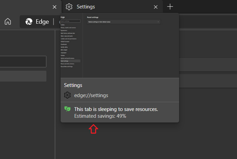This screenshot has height=159, width=237.
Task: Click the edge://settings URL in the preview card
Action: tap(91, 95)
